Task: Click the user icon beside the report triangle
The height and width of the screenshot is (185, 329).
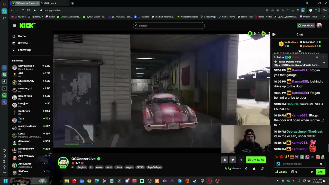Action: point(262,169)
